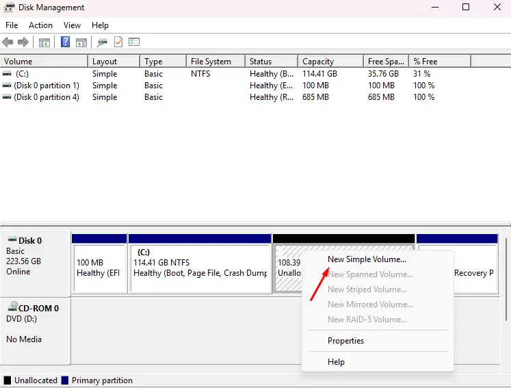Image resolution: width=511 pixels, height=388 pixels.
Task: Click drive icon beside Disk 0 partition 4
Action: click(7, 97)
